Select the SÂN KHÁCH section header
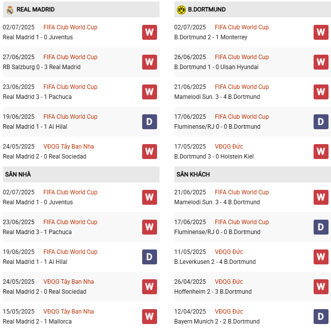This screenshot has height=328, width=331. pyautogui.click(x=193, y=174)
